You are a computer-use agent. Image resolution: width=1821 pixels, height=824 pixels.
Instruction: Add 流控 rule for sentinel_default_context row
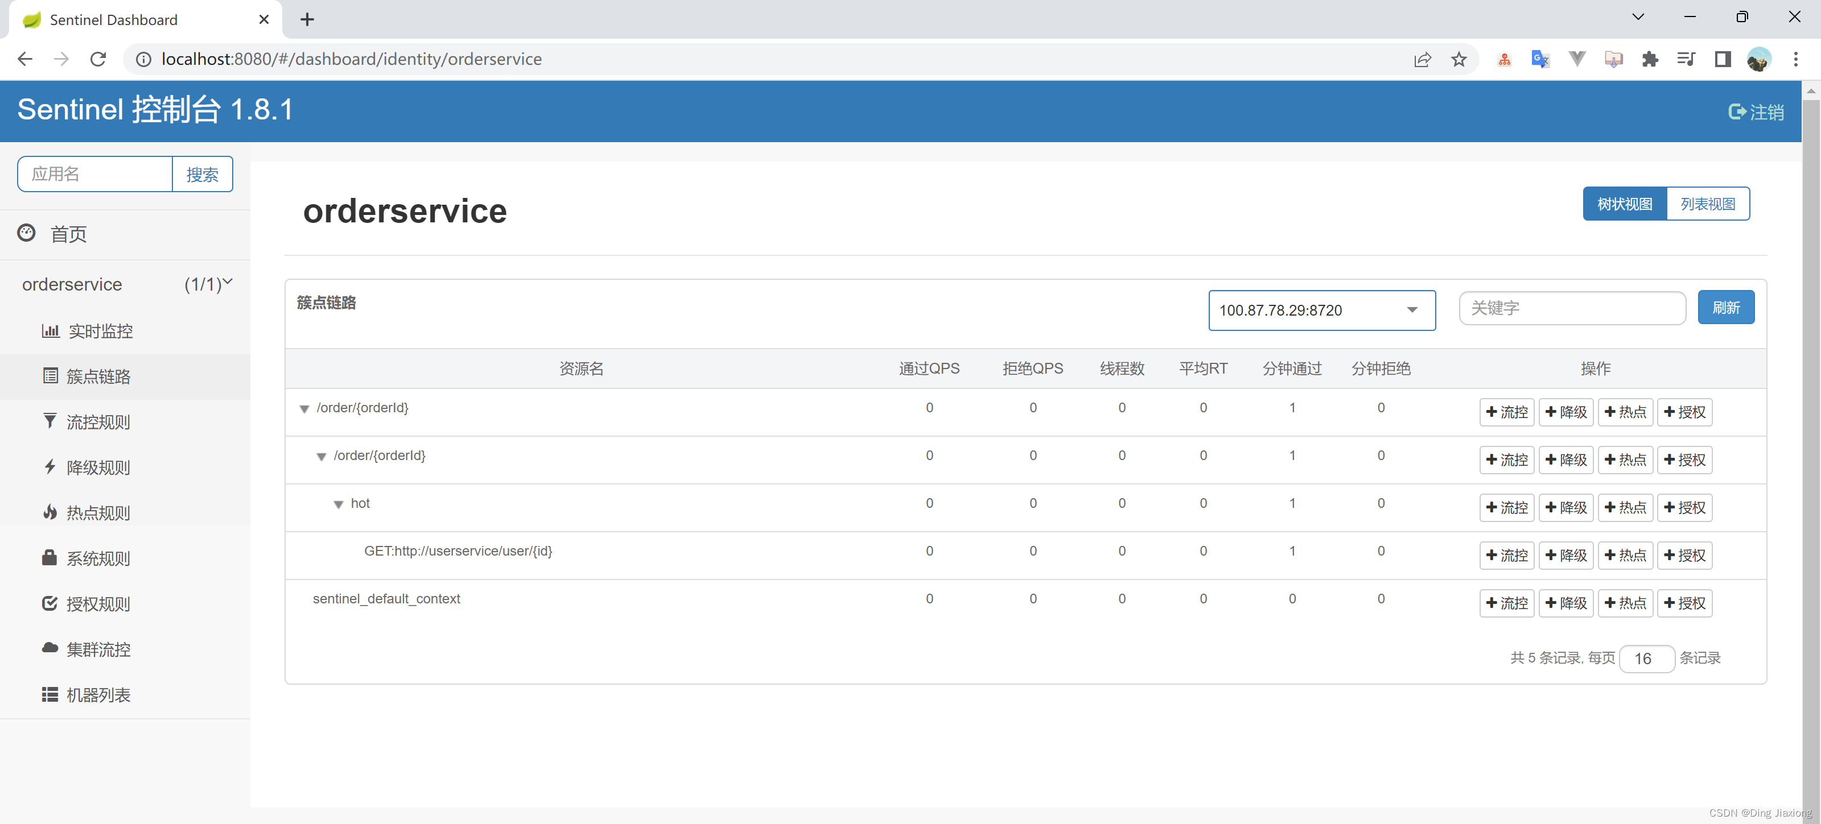pos(1506,603)
